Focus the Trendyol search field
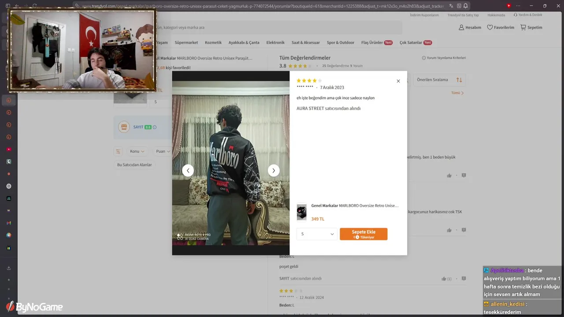Screen dimensions: 564x317 click(x=279, y=27)
